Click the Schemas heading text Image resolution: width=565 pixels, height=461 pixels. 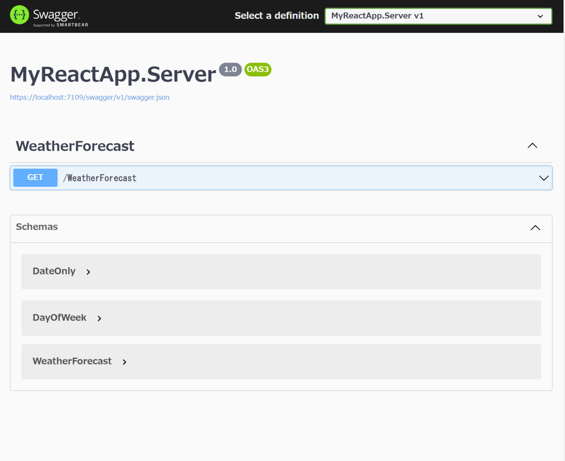(x=37, y=227)
